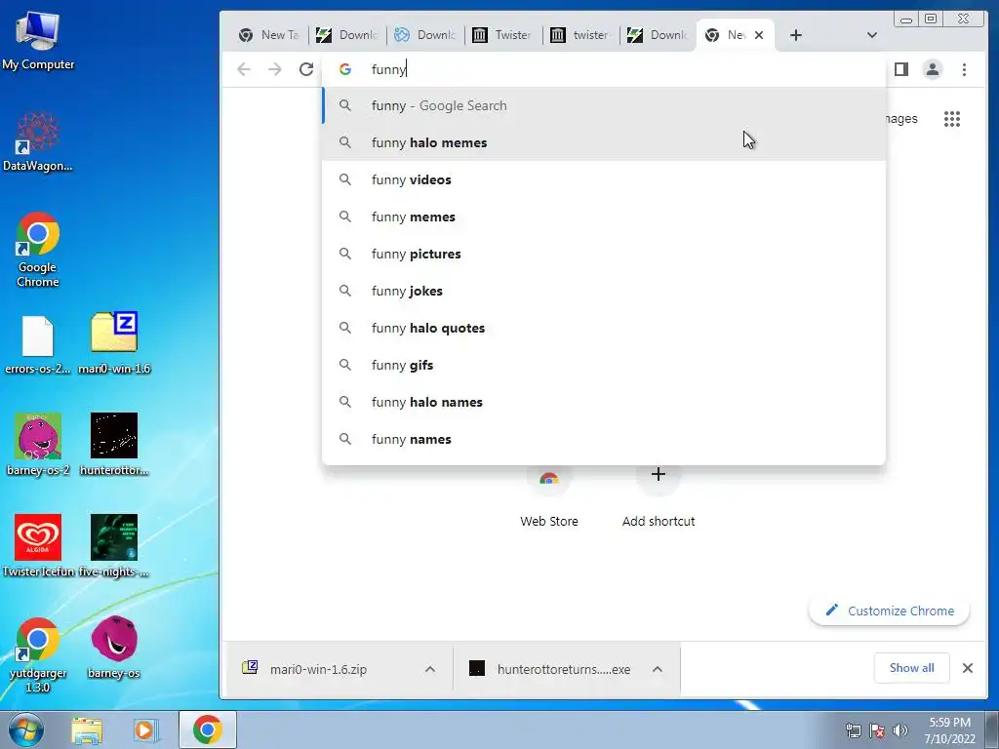Choose suggestion funny jokes

604,291
